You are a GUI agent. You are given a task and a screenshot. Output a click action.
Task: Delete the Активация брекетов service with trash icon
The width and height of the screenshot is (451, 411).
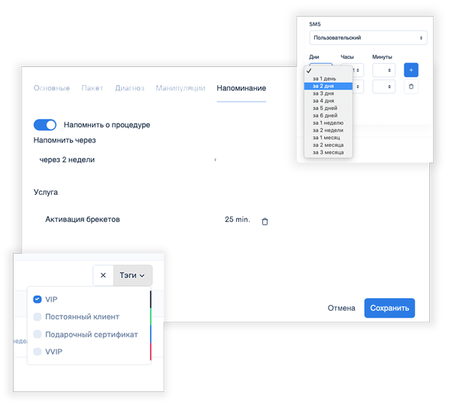pos(264,221)
